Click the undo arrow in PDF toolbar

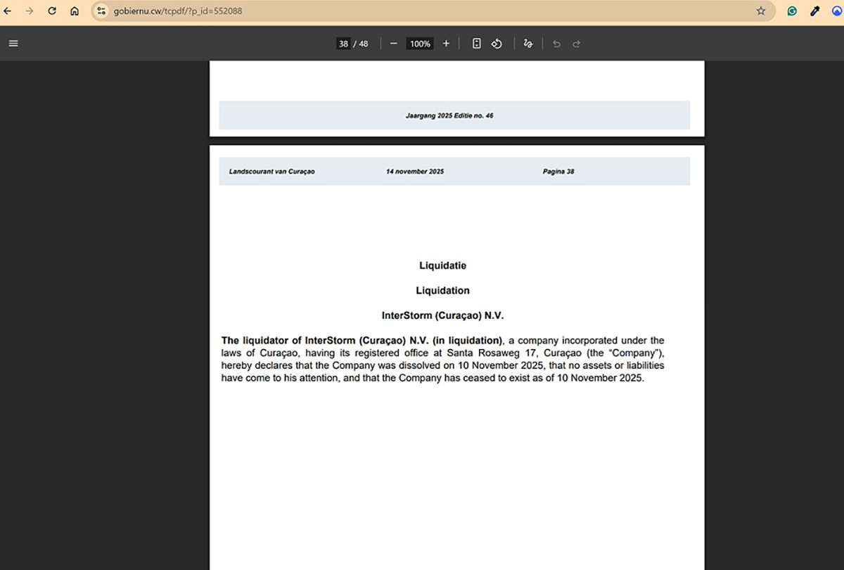556,44
